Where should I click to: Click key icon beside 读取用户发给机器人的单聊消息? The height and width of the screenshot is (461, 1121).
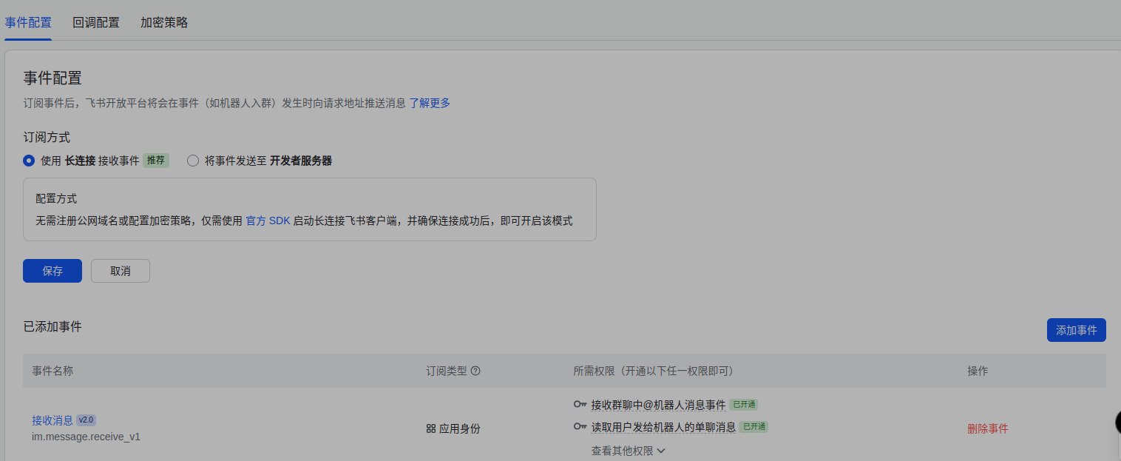click(580, 427)
